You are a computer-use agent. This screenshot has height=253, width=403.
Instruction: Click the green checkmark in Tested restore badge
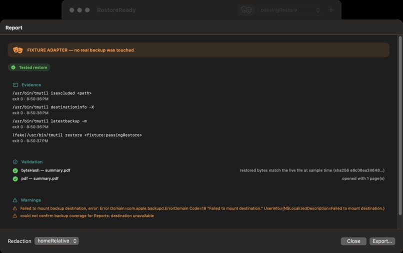tap(13, 67)
